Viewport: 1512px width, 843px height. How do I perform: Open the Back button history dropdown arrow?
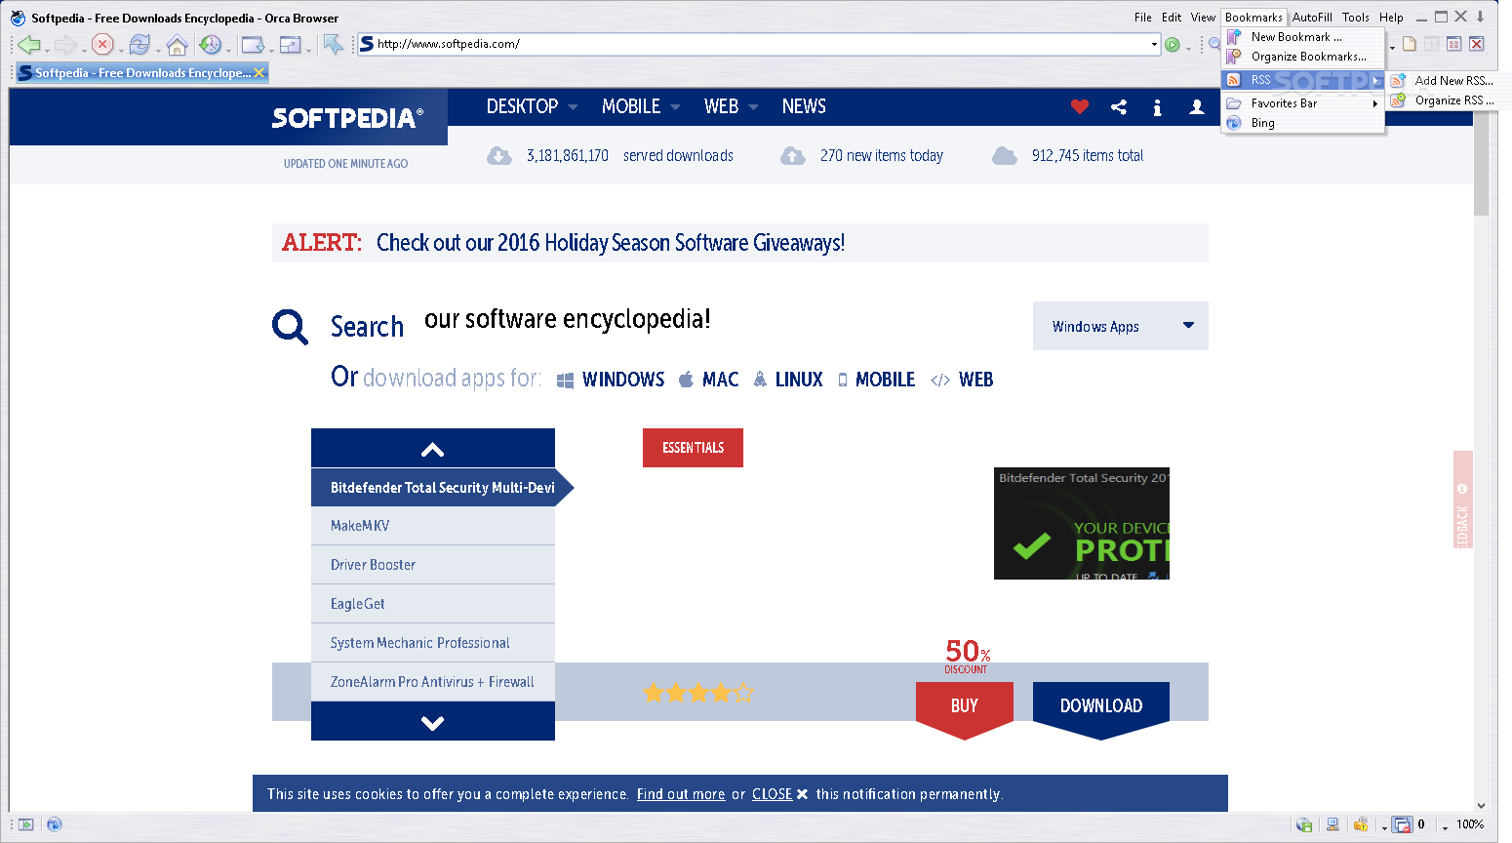47,49
